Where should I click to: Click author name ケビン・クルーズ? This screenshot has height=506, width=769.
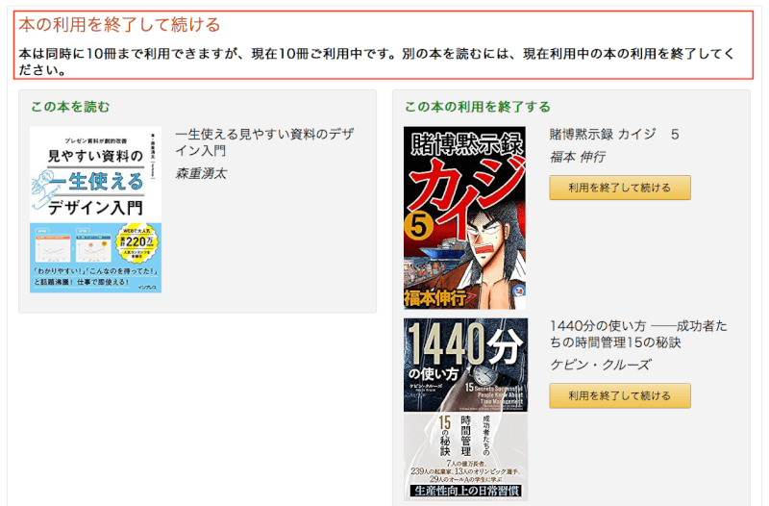pyautogui.click(x=600, y=365)
